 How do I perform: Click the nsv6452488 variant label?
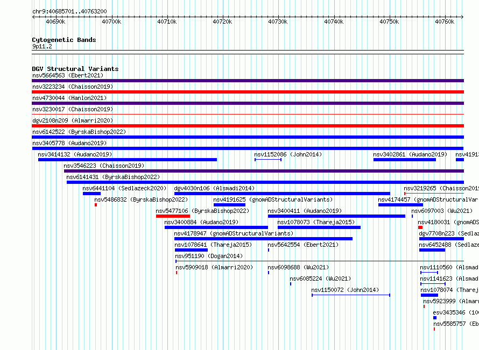(449, 245)
